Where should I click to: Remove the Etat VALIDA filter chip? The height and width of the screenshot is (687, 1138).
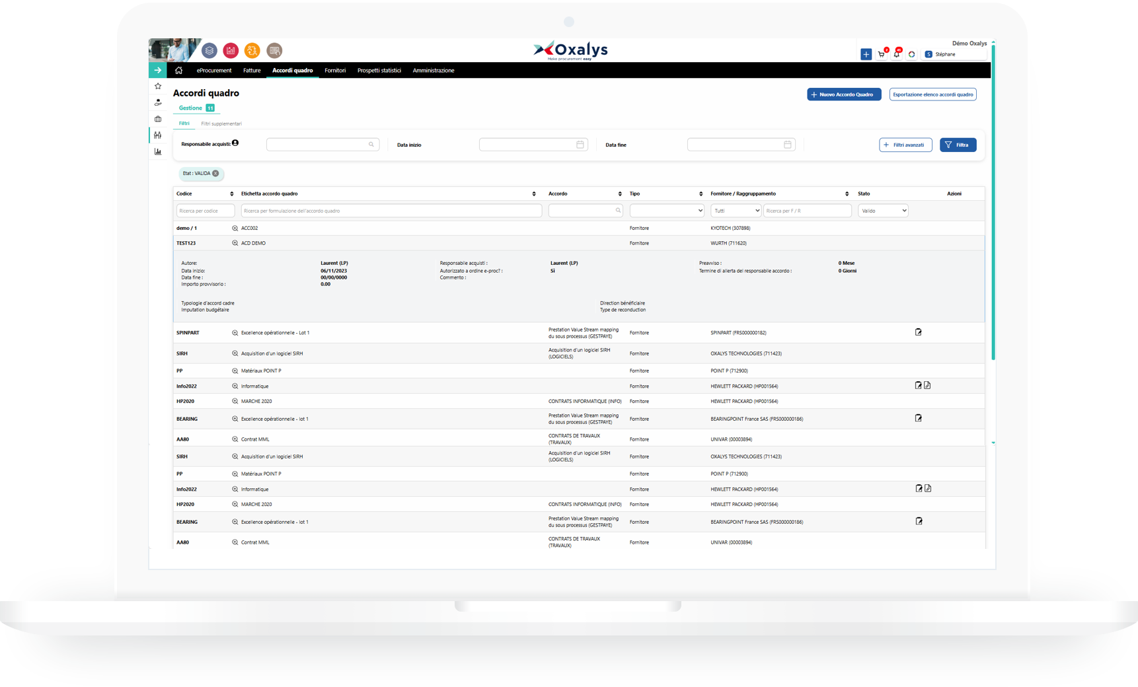point(215,174)
